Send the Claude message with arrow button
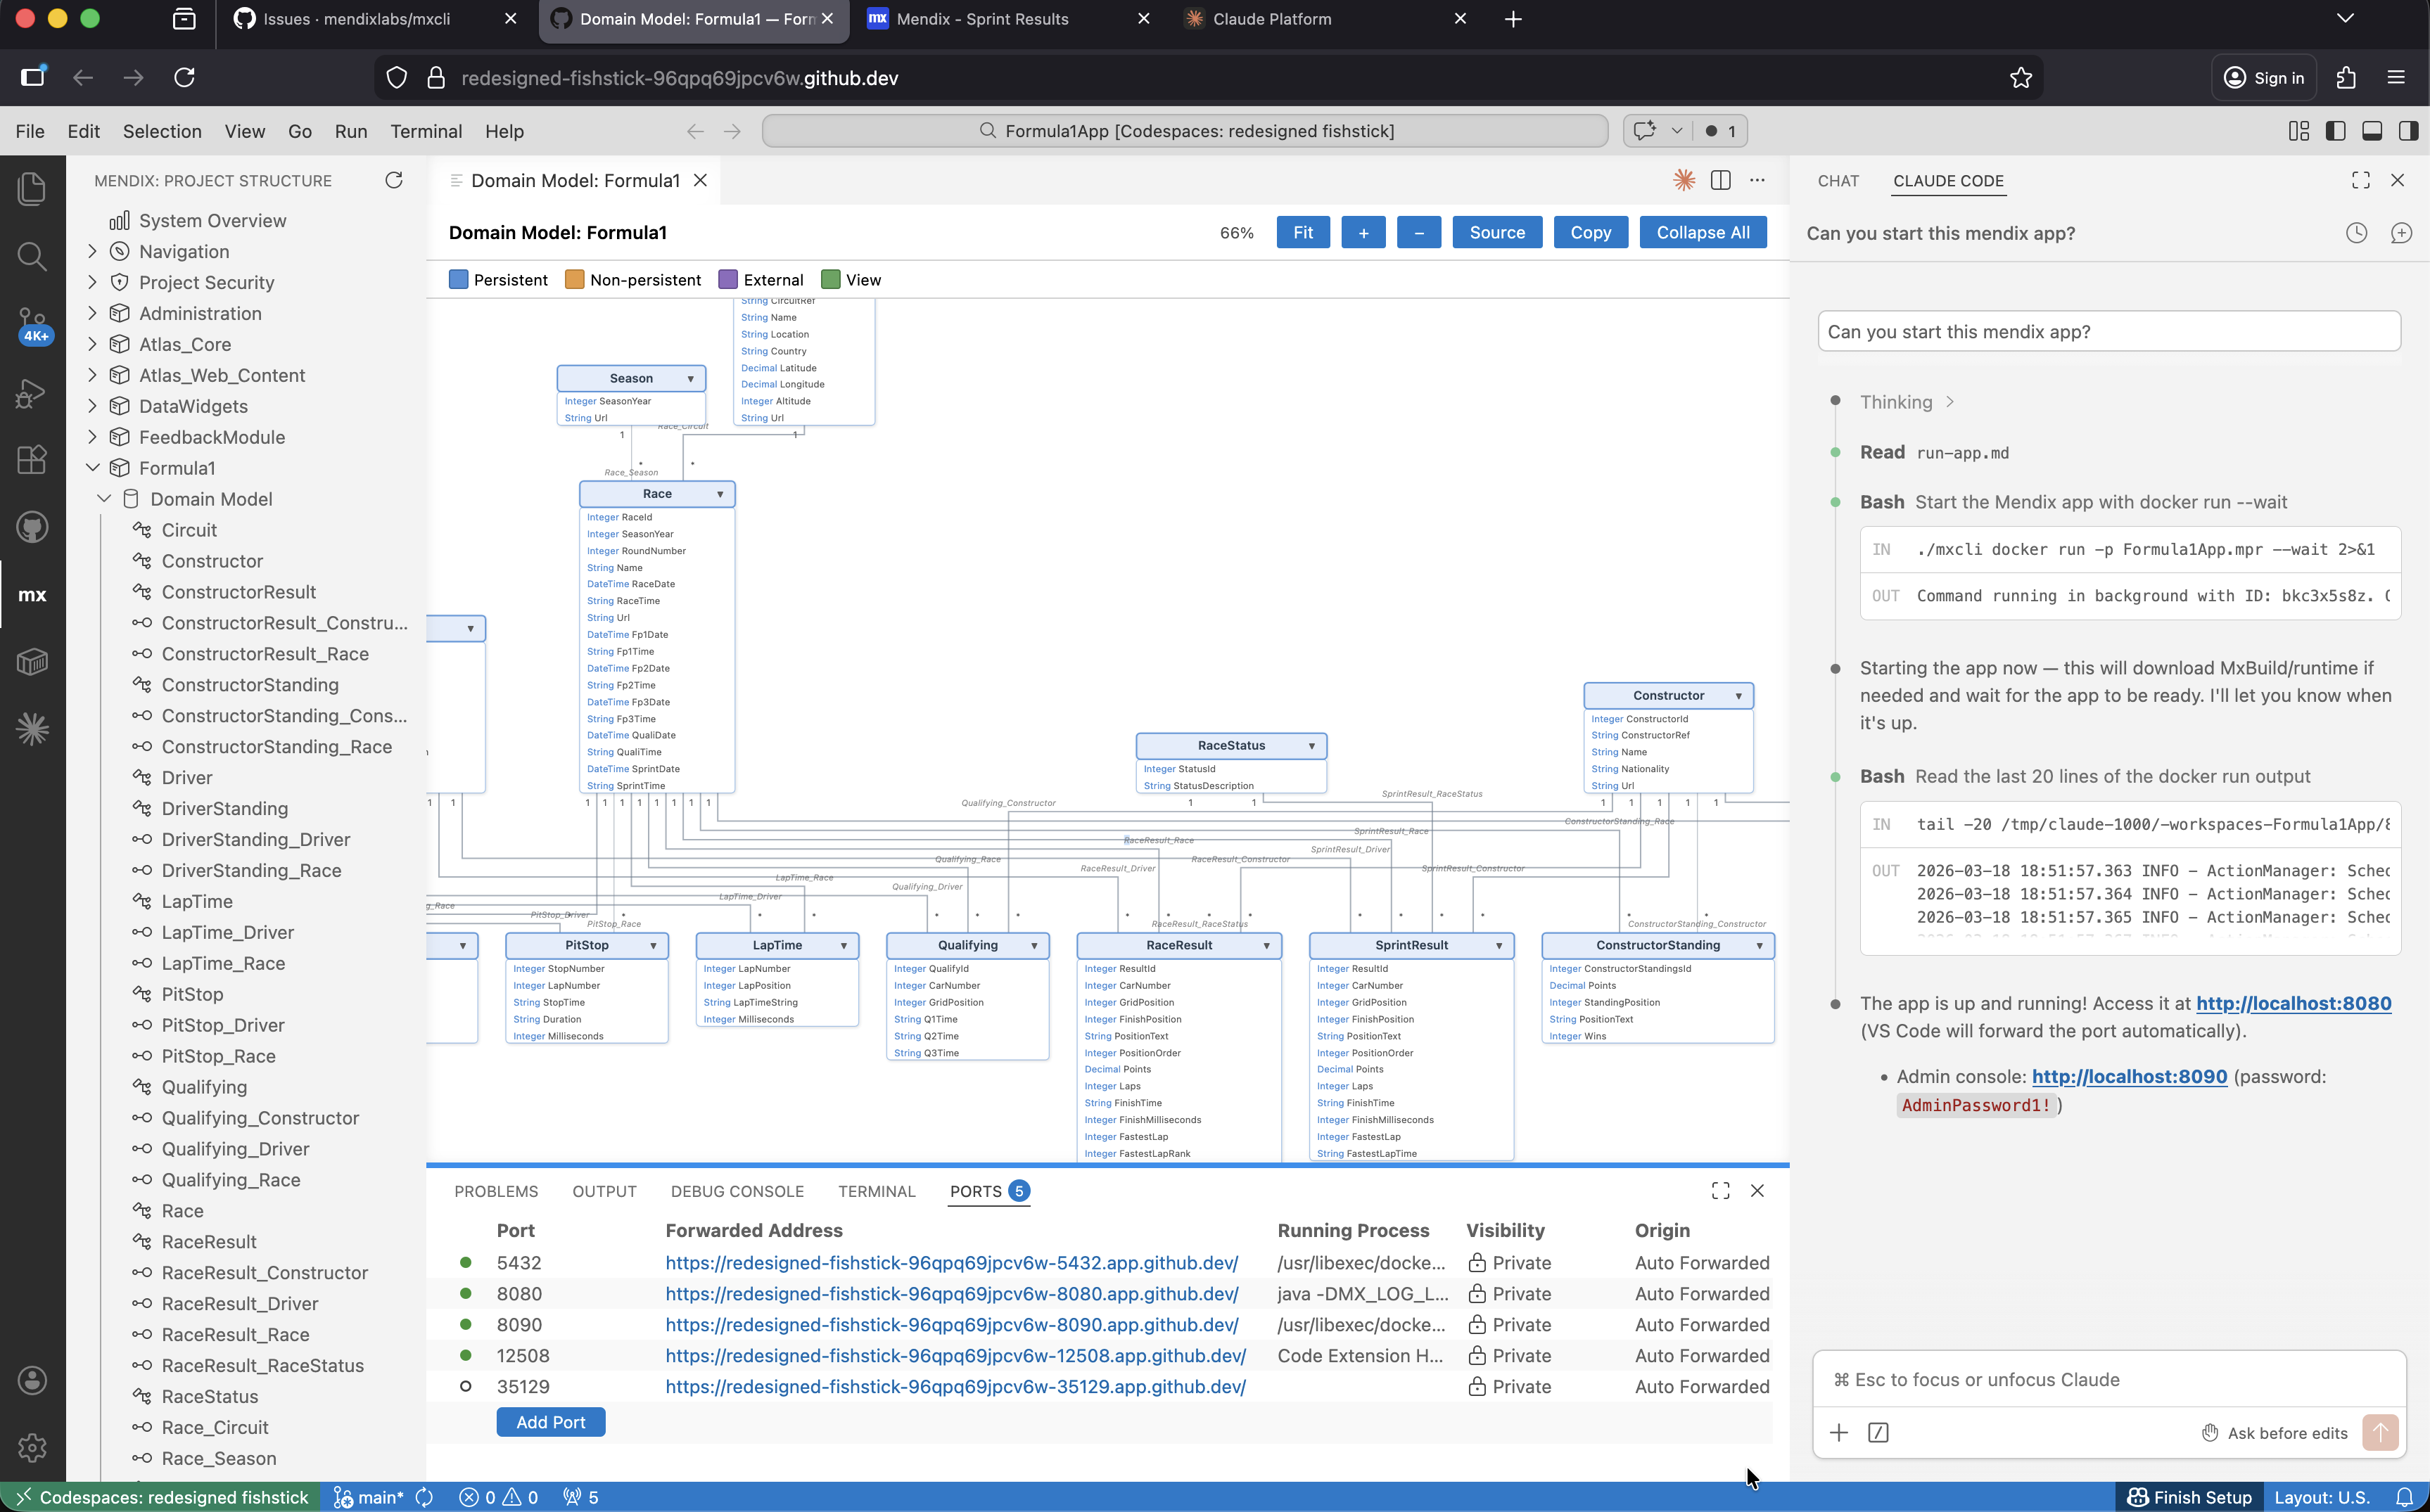Screen dimensions: 2430x1512 [2381, 1433]
